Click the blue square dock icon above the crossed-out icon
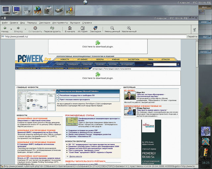 [x=206, y=131]
